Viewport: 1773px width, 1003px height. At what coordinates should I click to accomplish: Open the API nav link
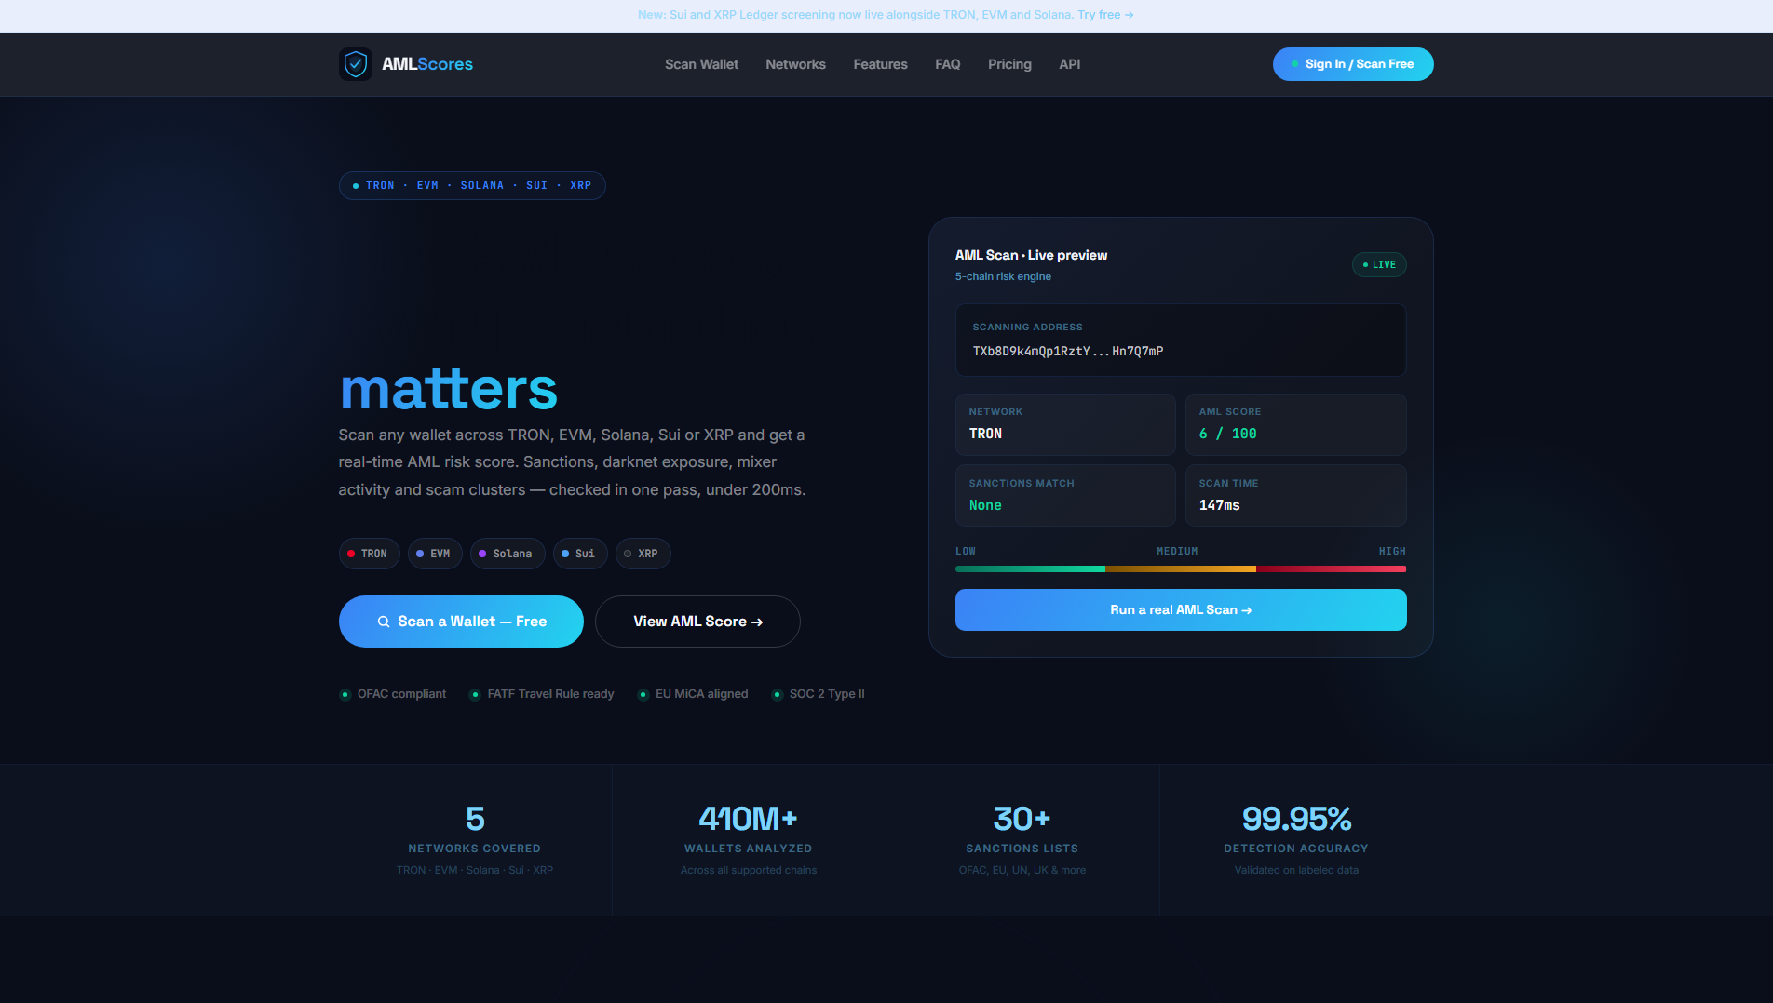(x=1069, y=64)
